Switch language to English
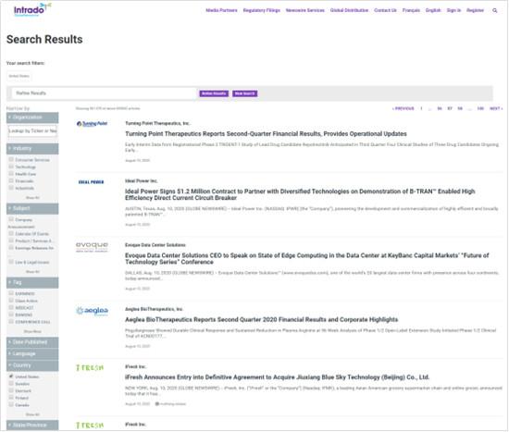The height and width of the screenshot is (432, 509). pyautogui.click(x=433, y=10)
